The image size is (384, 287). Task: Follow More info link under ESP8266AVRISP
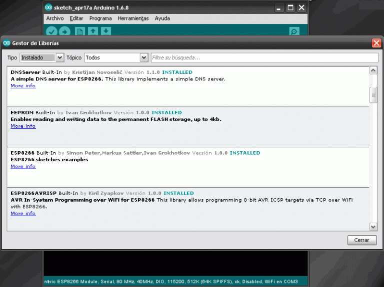pyautogui.click(x=23, y=214)
